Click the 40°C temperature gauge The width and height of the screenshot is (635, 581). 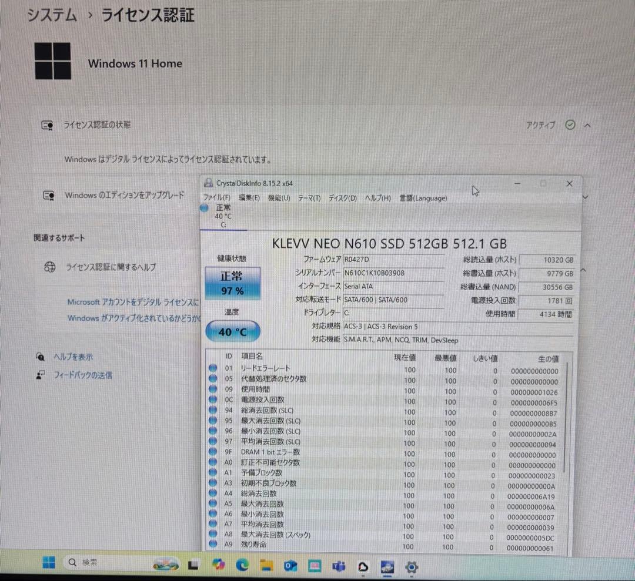tap(232, 331)
